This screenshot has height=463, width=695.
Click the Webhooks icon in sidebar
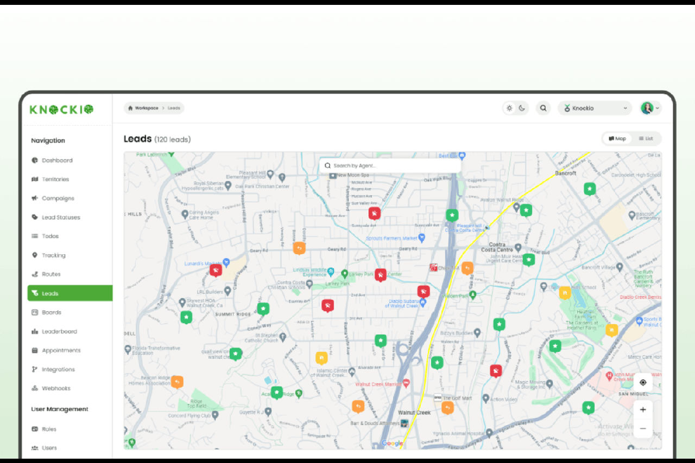pos(35,388)
